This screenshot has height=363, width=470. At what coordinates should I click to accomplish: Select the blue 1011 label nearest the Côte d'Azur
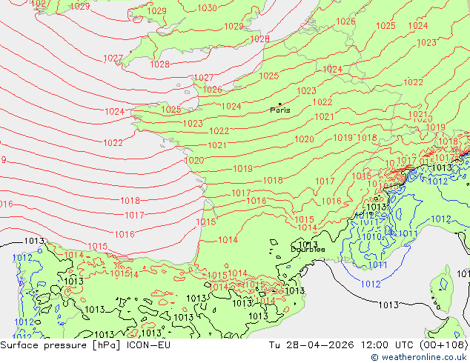click(377, 265)
